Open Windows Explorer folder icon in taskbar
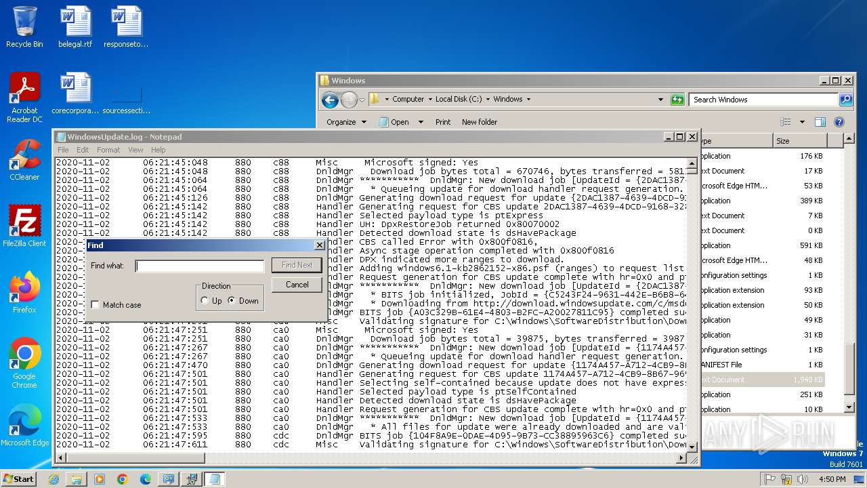The image size is (867, 488). coord(77,479)
